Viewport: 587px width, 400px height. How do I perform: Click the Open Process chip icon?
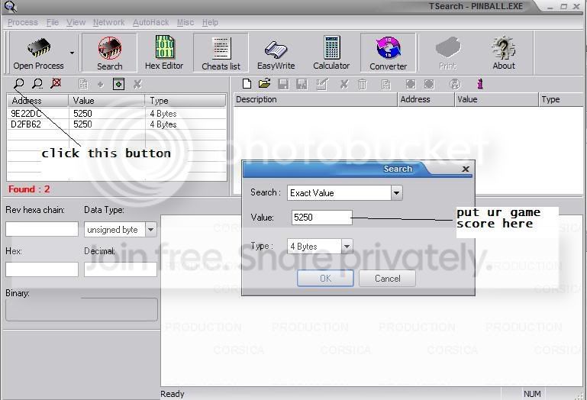(39, 47)
